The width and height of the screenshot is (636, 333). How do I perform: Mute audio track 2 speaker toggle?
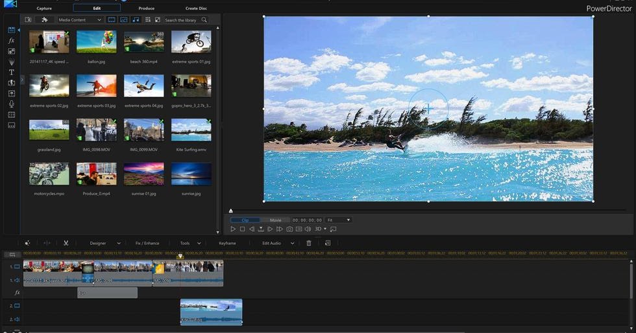[17, 319]
